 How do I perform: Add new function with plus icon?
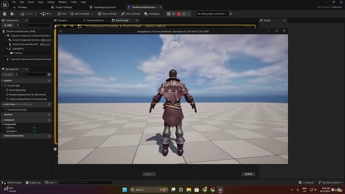(49, 105)
